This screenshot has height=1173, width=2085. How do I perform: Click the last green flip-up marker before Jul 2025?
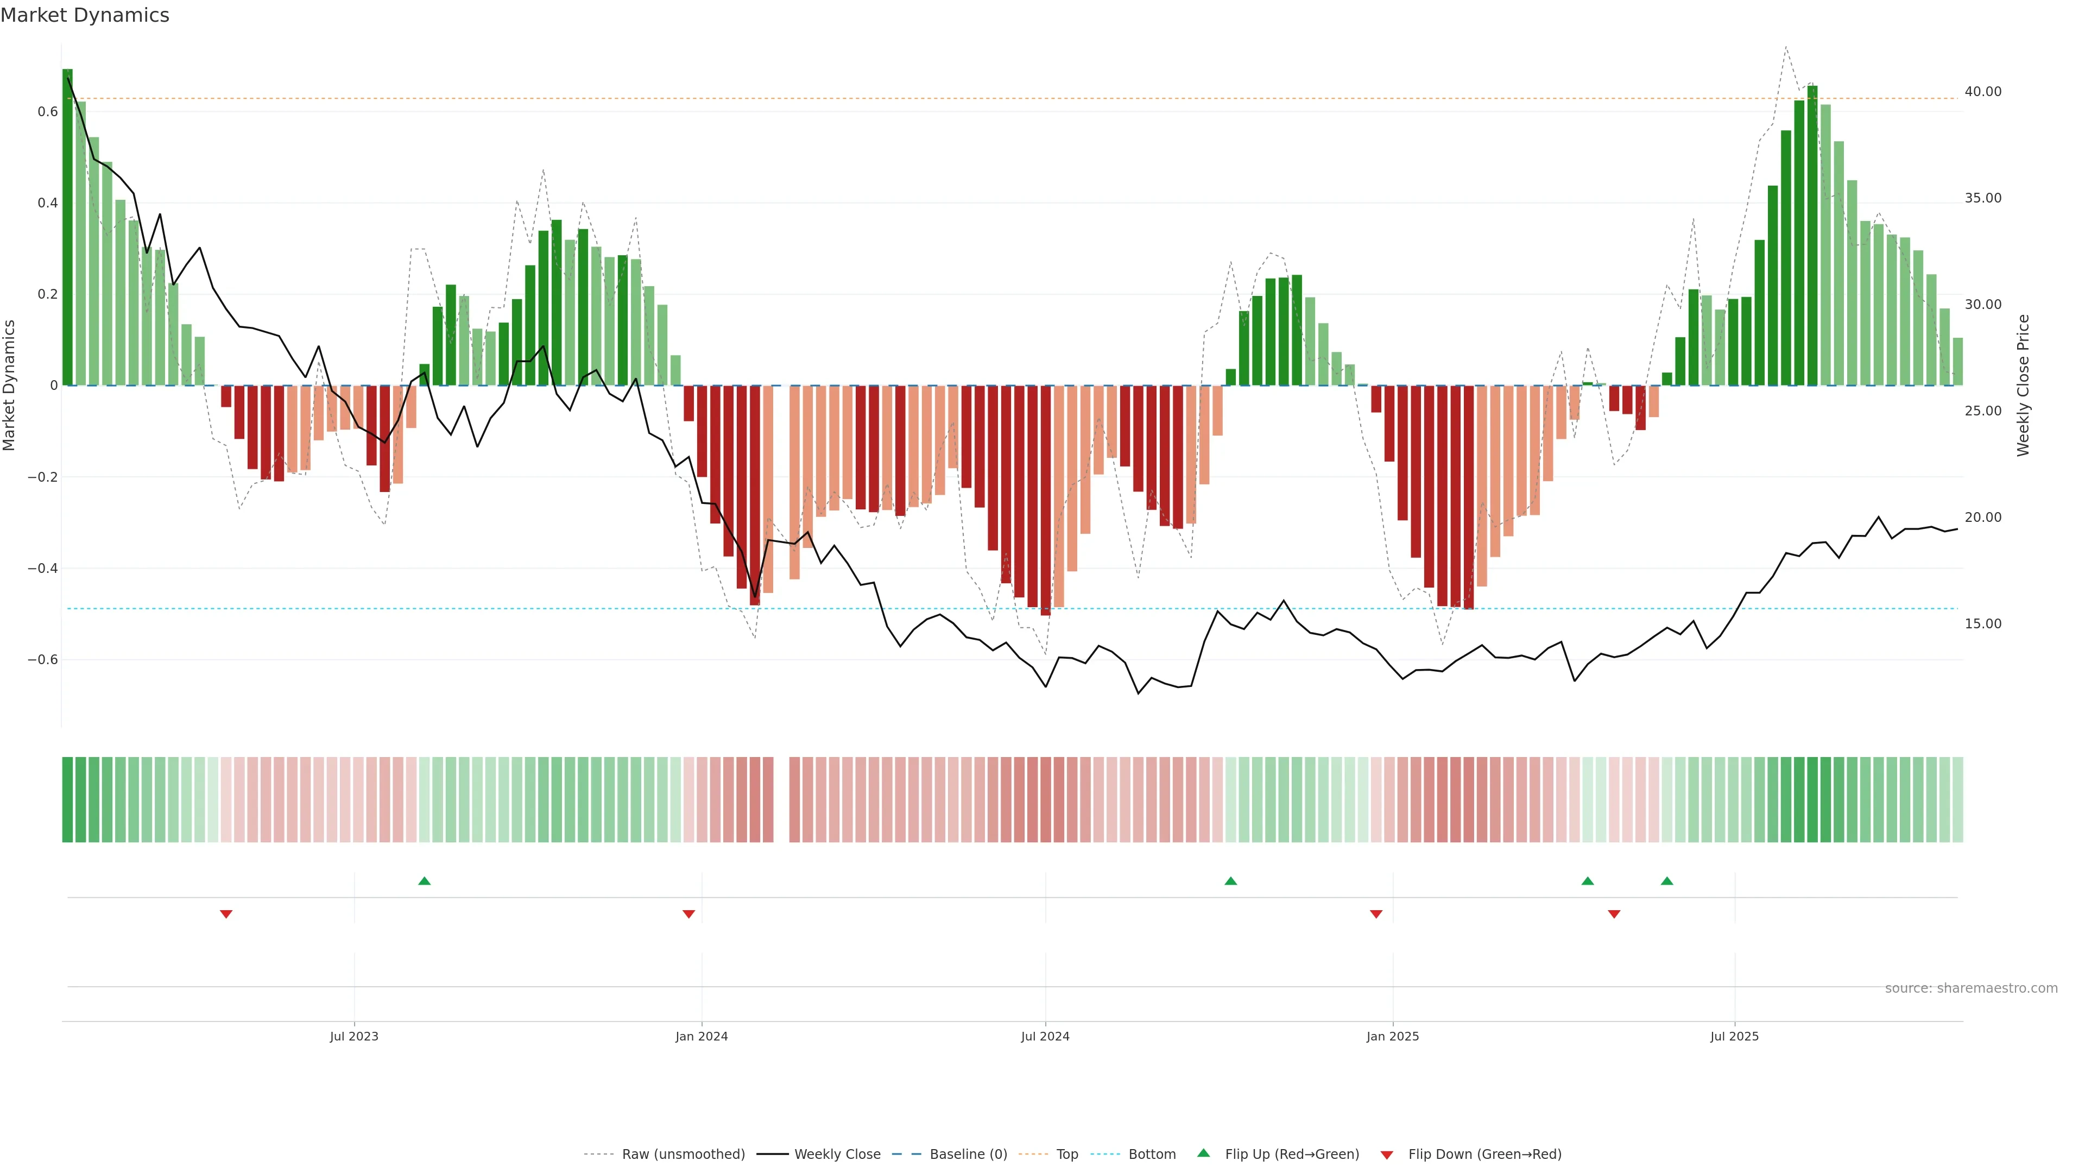click(1666, 881)
